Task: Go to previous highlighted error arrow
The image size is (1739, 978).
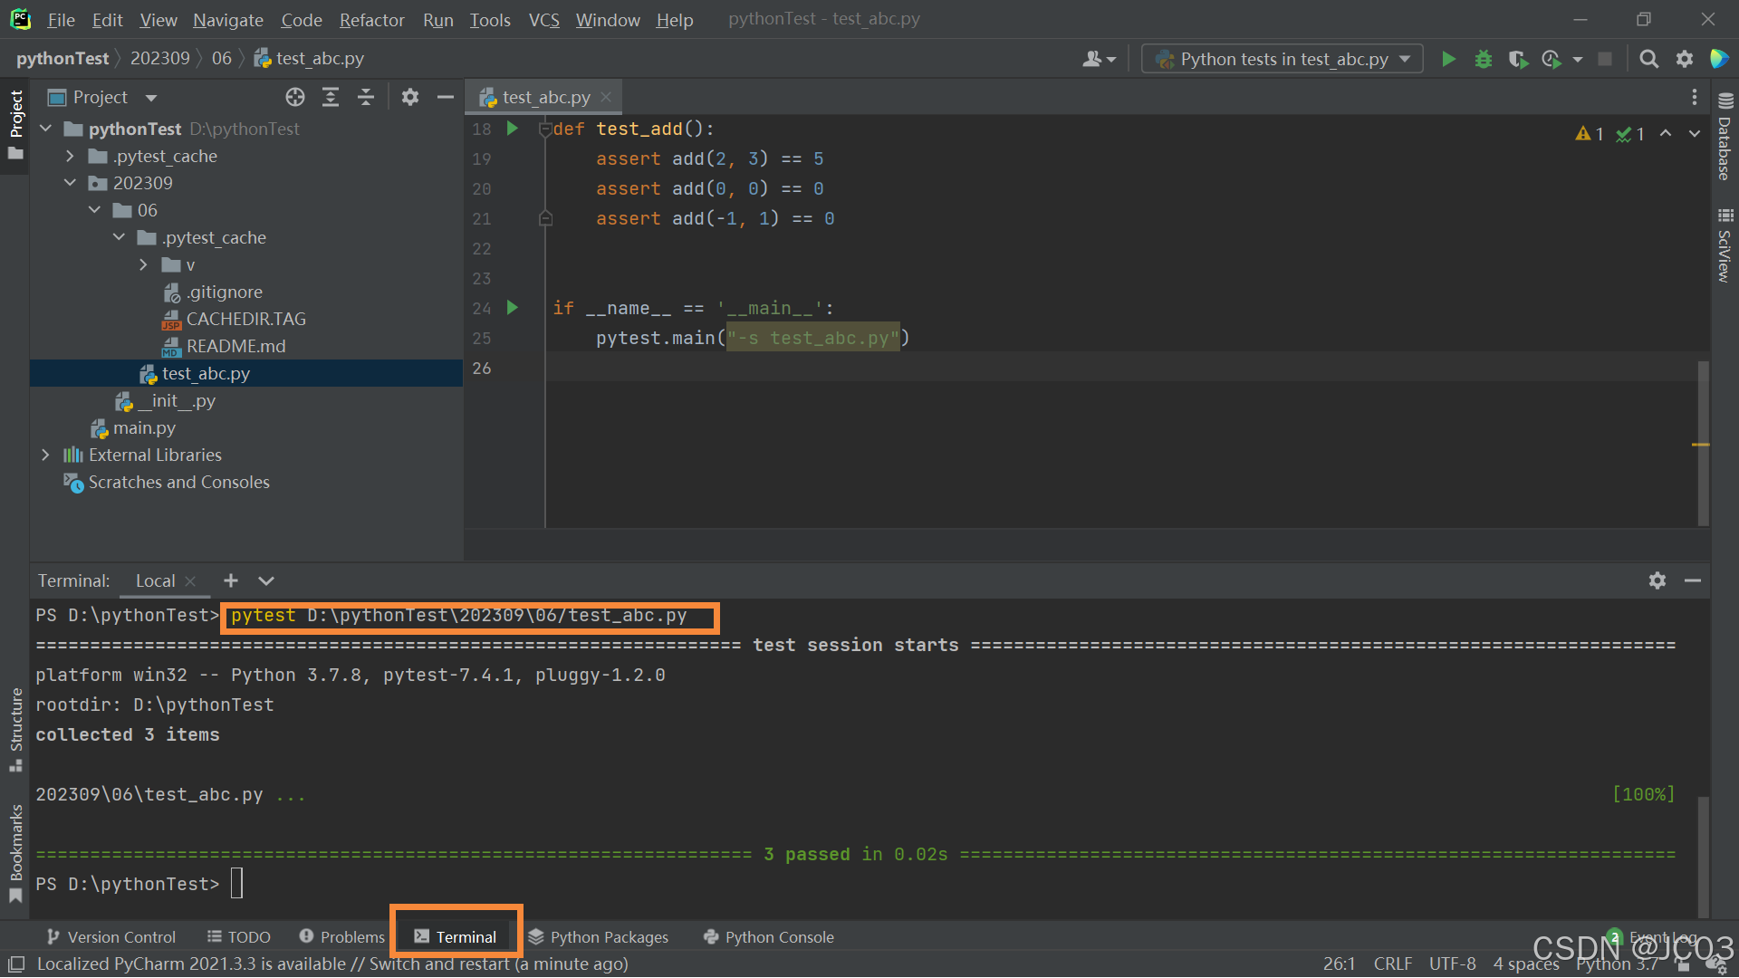Action: (1666, 133)
